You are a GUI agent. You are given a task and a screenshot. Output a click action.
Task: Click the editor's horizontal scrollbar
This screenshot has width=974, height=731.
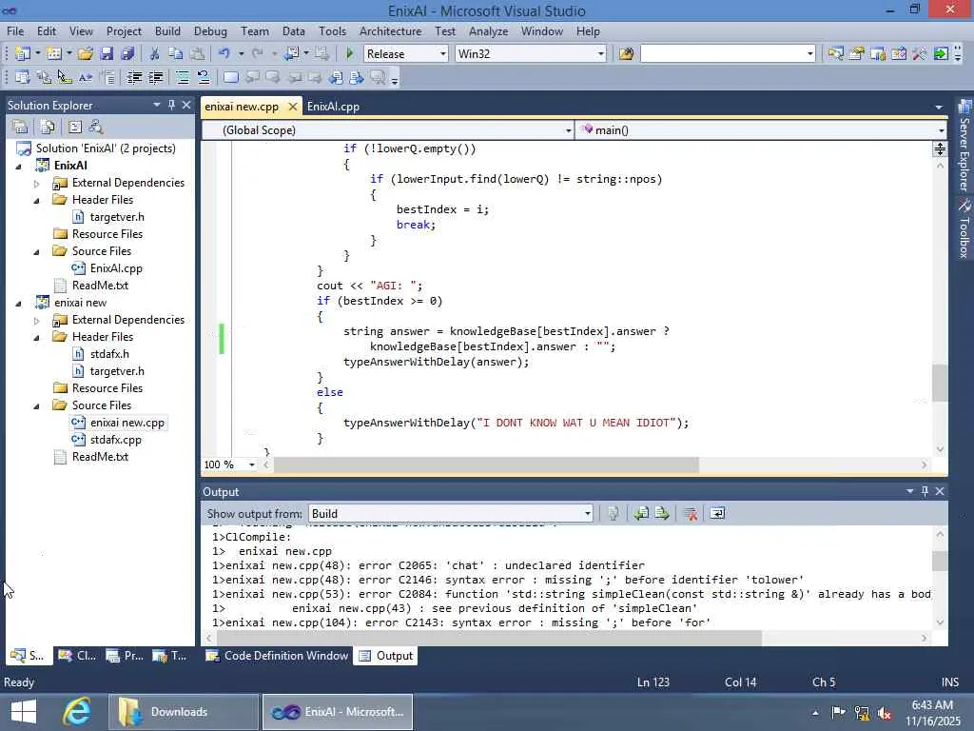pos(485,464)
